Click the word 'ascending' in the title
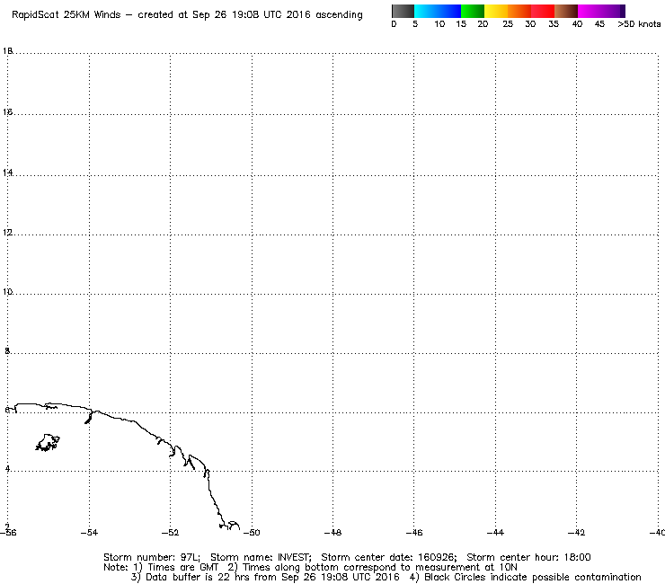 (x=340, y=15)
